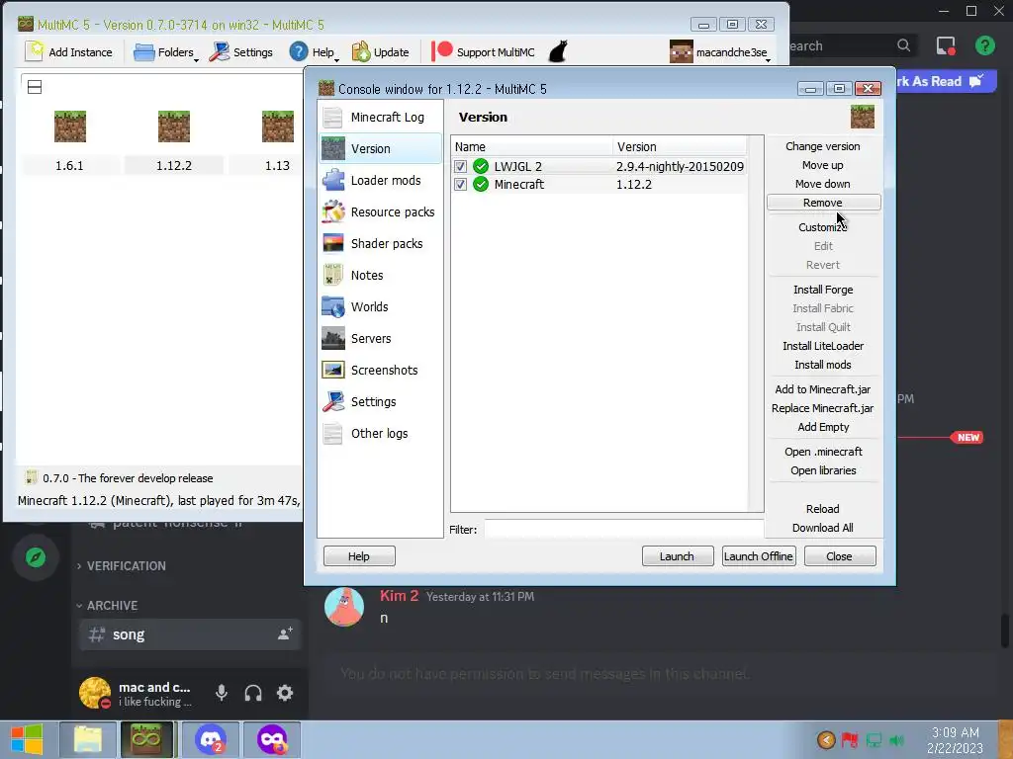Click the Remove button
Viewport: 1013px width, 759px height.
coord(823,203)
